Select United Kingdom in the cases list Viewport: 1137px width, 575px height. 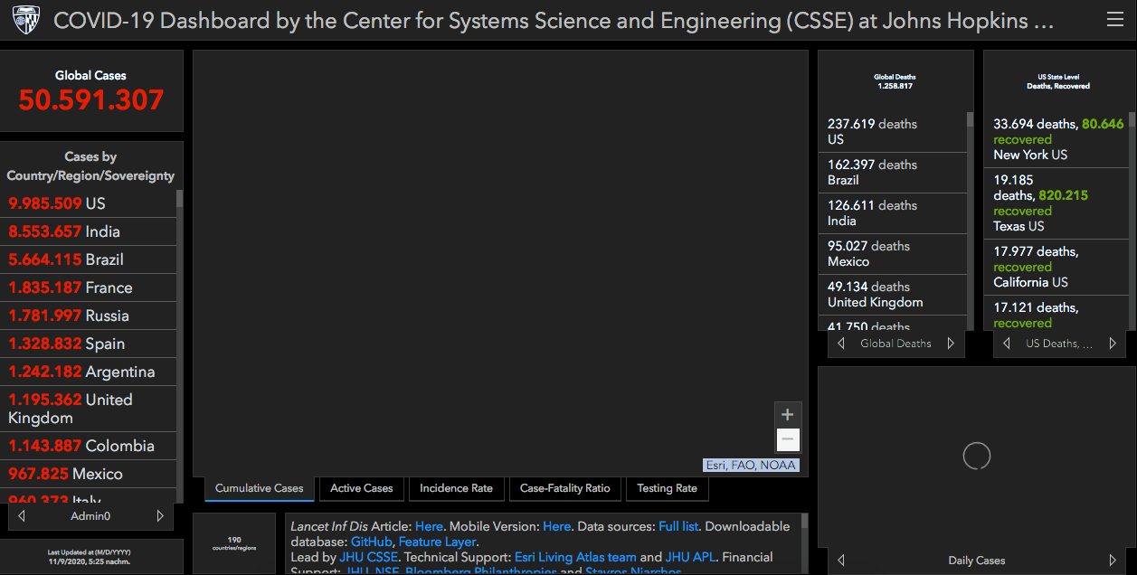pyautogui.click(x=88, y=409)
